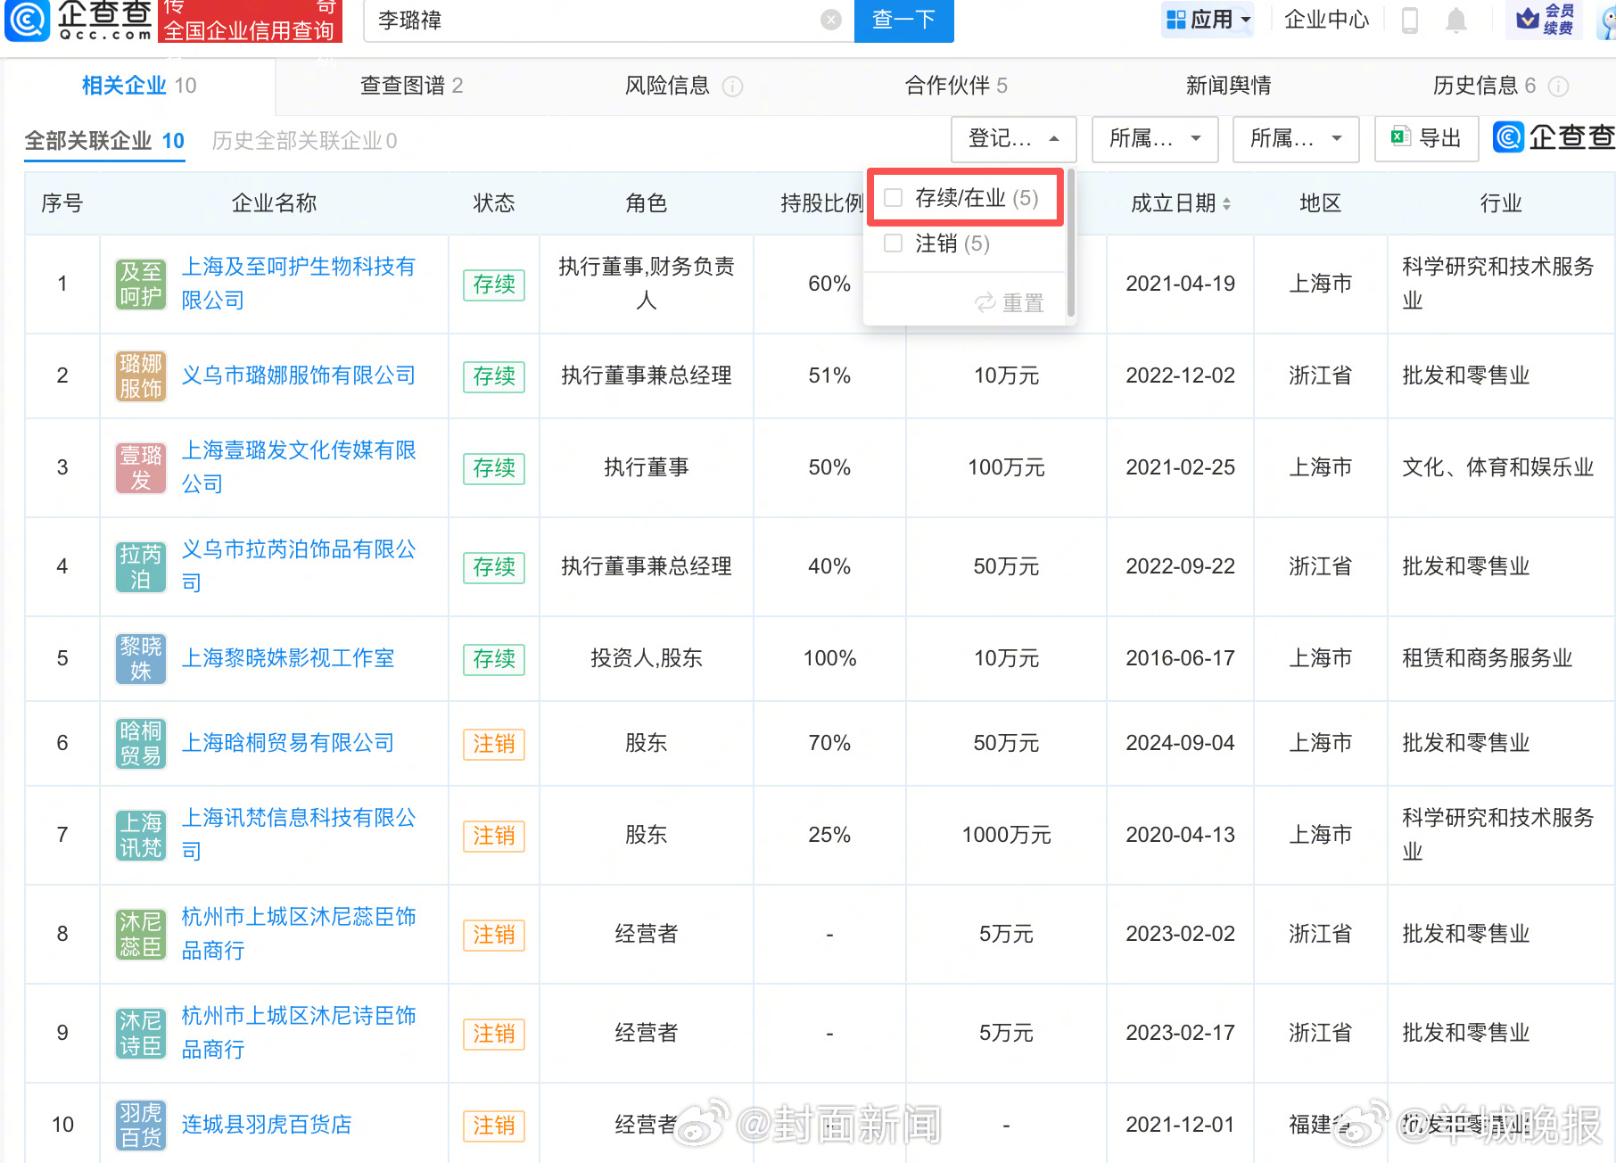Open 上海讯梵信息科技有限公司 company link
The image size is (1616, 1163).
299,834
